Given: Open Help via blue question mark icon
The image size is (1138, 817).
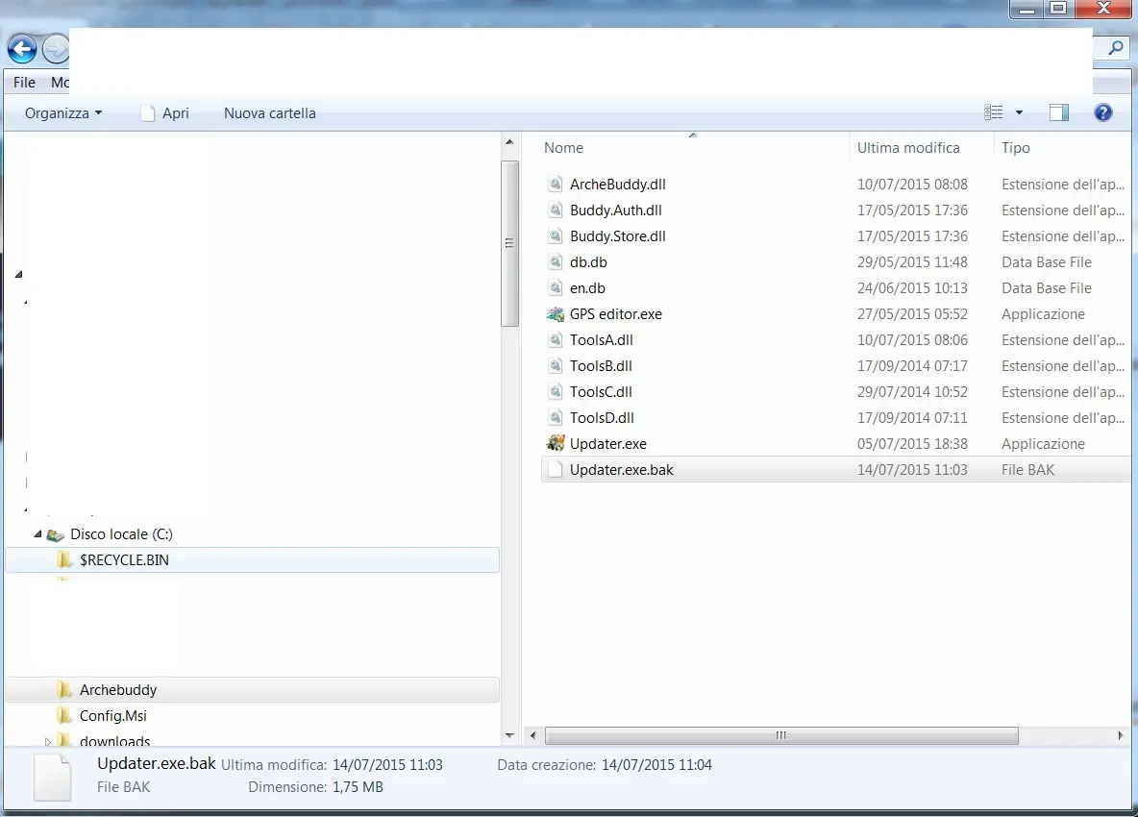Looking at the screenshot, I should click(1103, 112).
